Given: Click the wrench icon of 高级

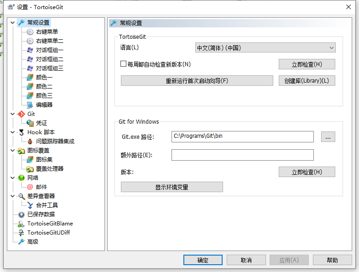Looking at the screenshot, I should 21,242.
